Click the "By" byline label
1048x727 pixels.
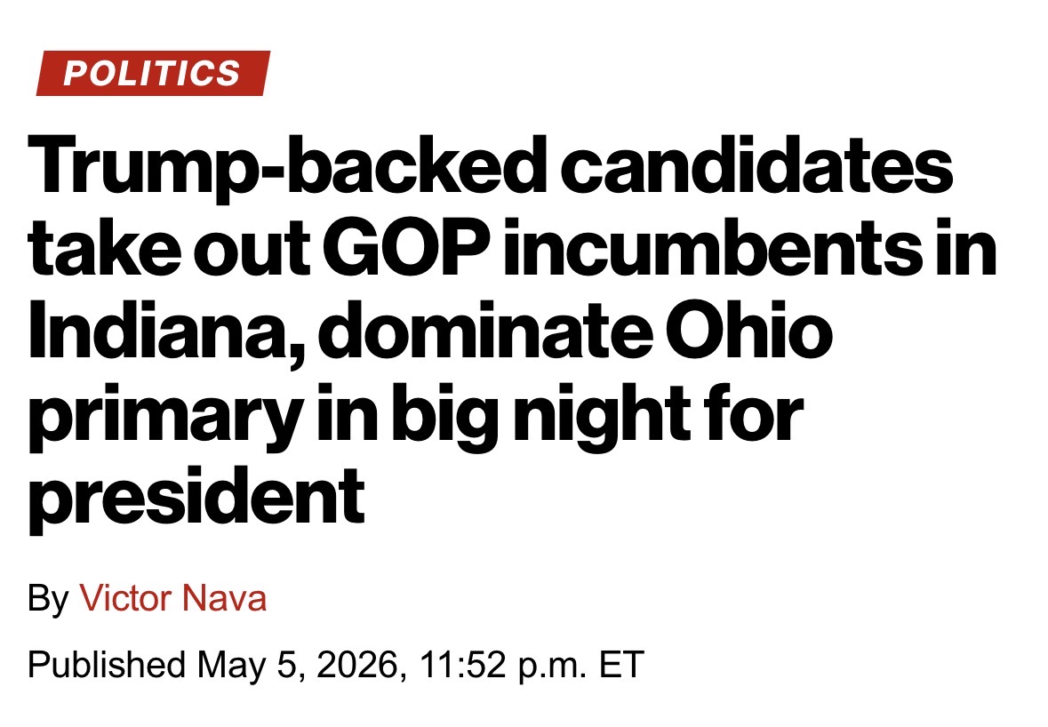[48, 599]
